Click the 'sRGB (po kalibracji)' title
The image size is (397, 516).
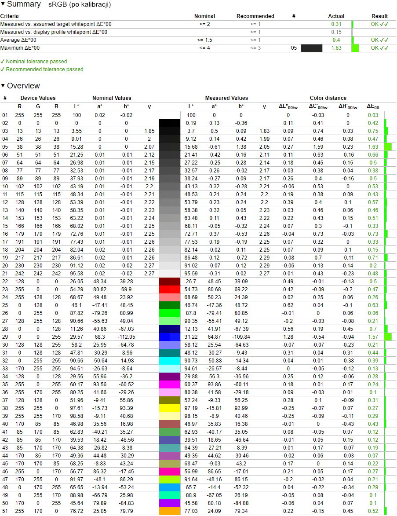[80, 4]
